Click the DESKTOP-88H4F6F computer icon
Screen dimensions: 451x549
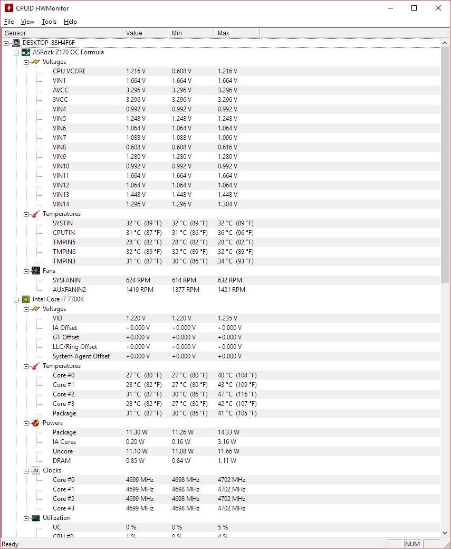tap(16, 43)
